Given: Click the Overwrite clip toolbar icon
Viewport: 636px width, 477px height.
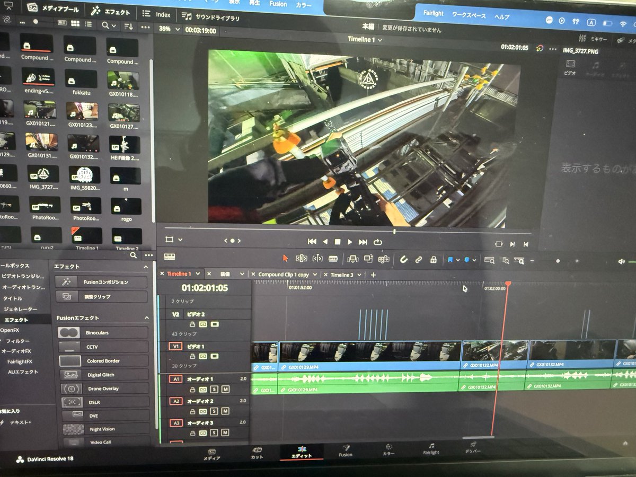Looking at the screenshot, I should (368, 259).
